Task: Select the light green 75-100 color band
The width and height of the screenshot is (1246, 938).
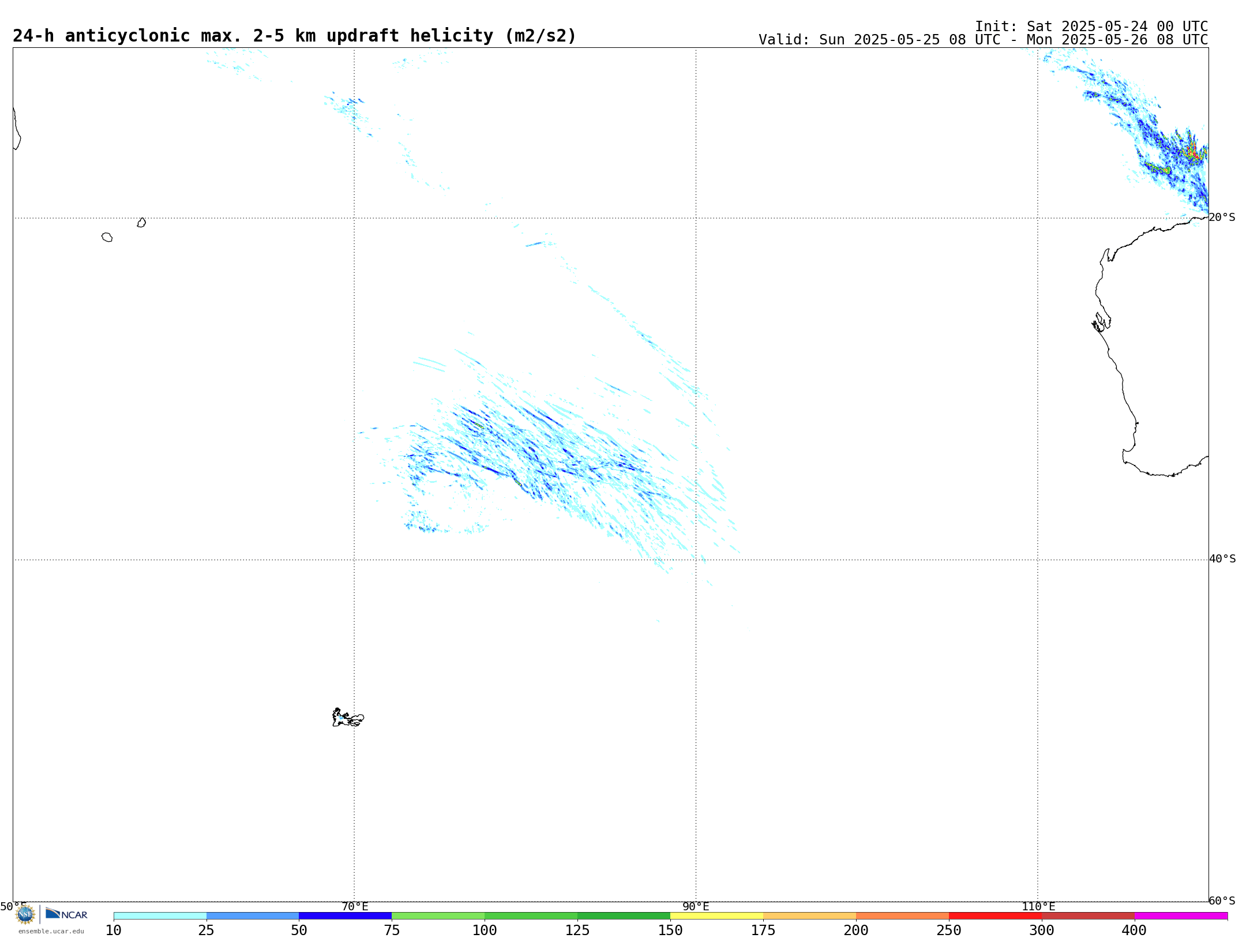Action: point(438,916)
